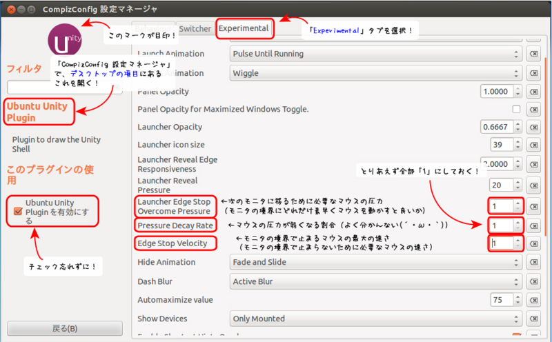552x342 pixels.
Task: Close the CompizConfig window
Action: (11, 9)
